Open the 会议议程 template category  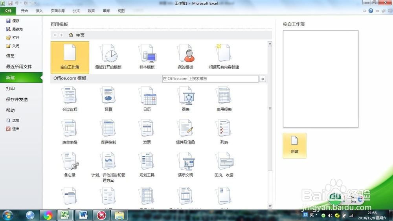[70, 99]
